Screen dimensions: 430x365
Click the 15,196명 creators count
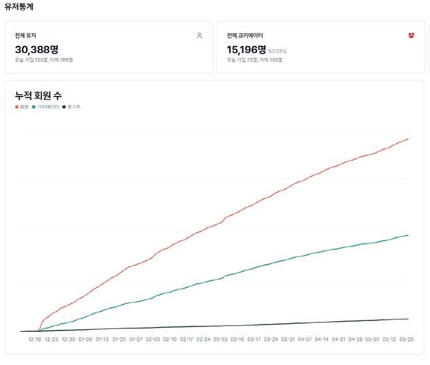[x=246, y=49]
